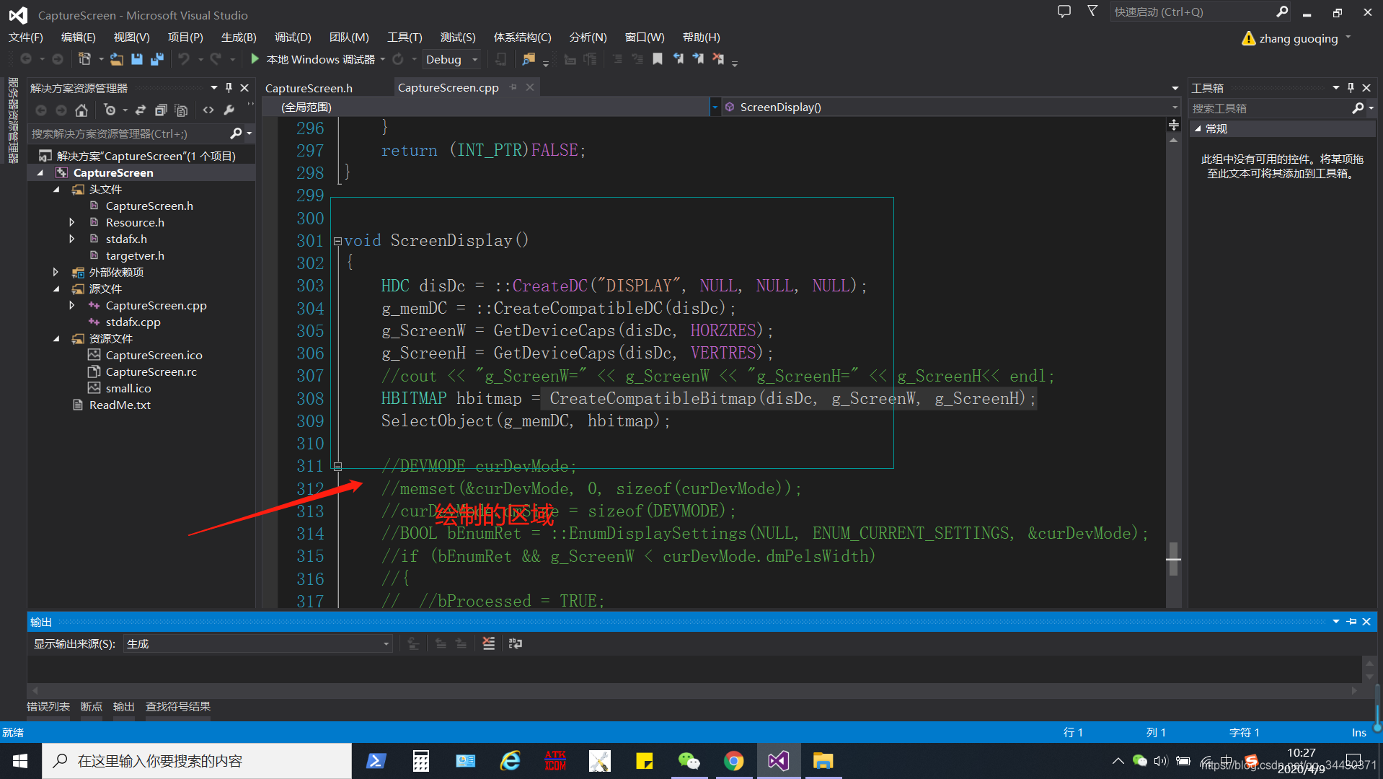Click the notifications filter funnel icon
The height and width of the screenshot is (779, 1383).
click(1092, 12)
